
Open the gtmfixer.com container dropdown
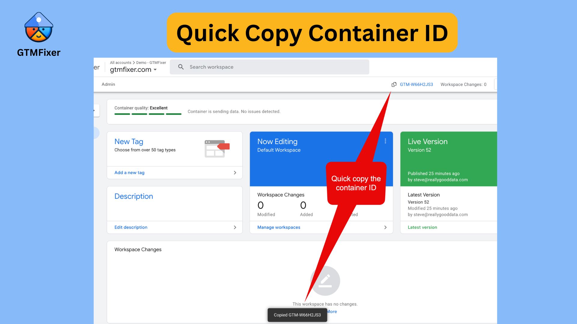pyautogui.click(x=133, y=70)
